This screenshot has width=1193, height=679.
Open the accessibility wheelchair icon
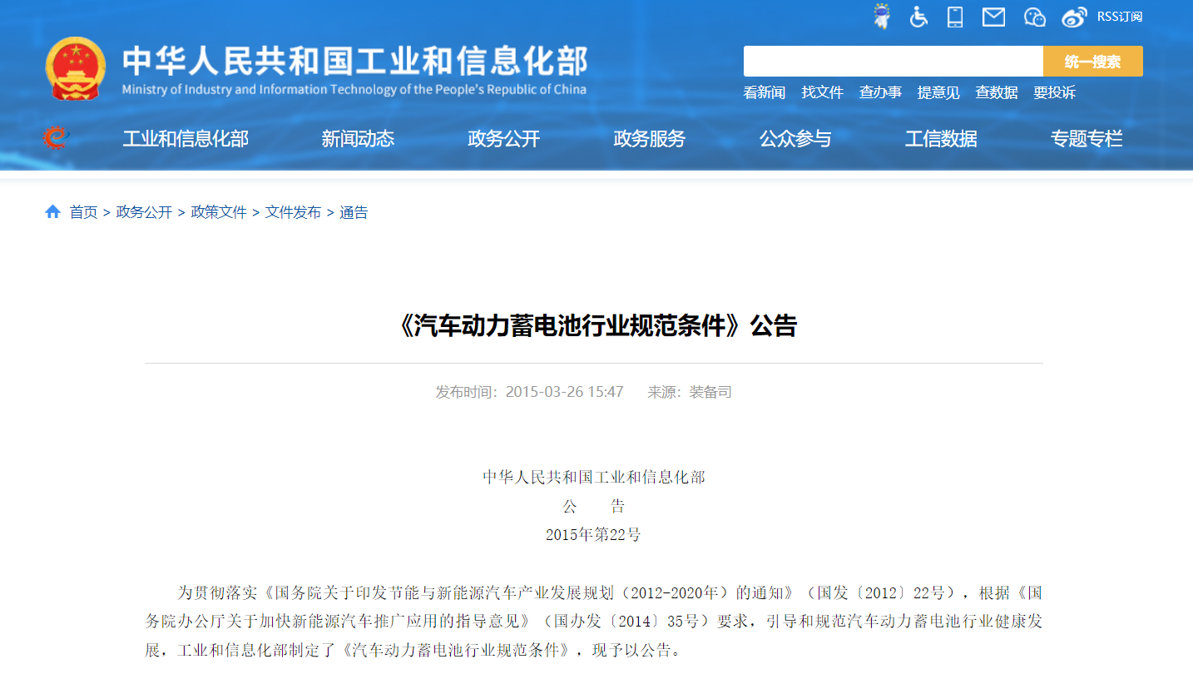coord(918,16)
